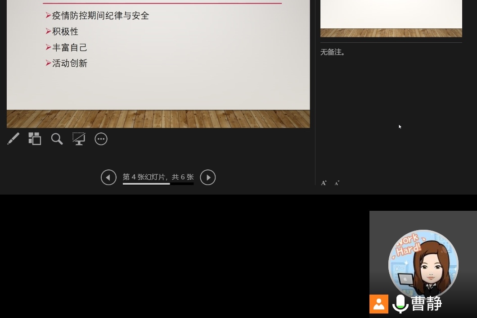Click the slide counter showing 4 of 6
The height and width of the screenshot is (318, 477).
tap(158, 177)
